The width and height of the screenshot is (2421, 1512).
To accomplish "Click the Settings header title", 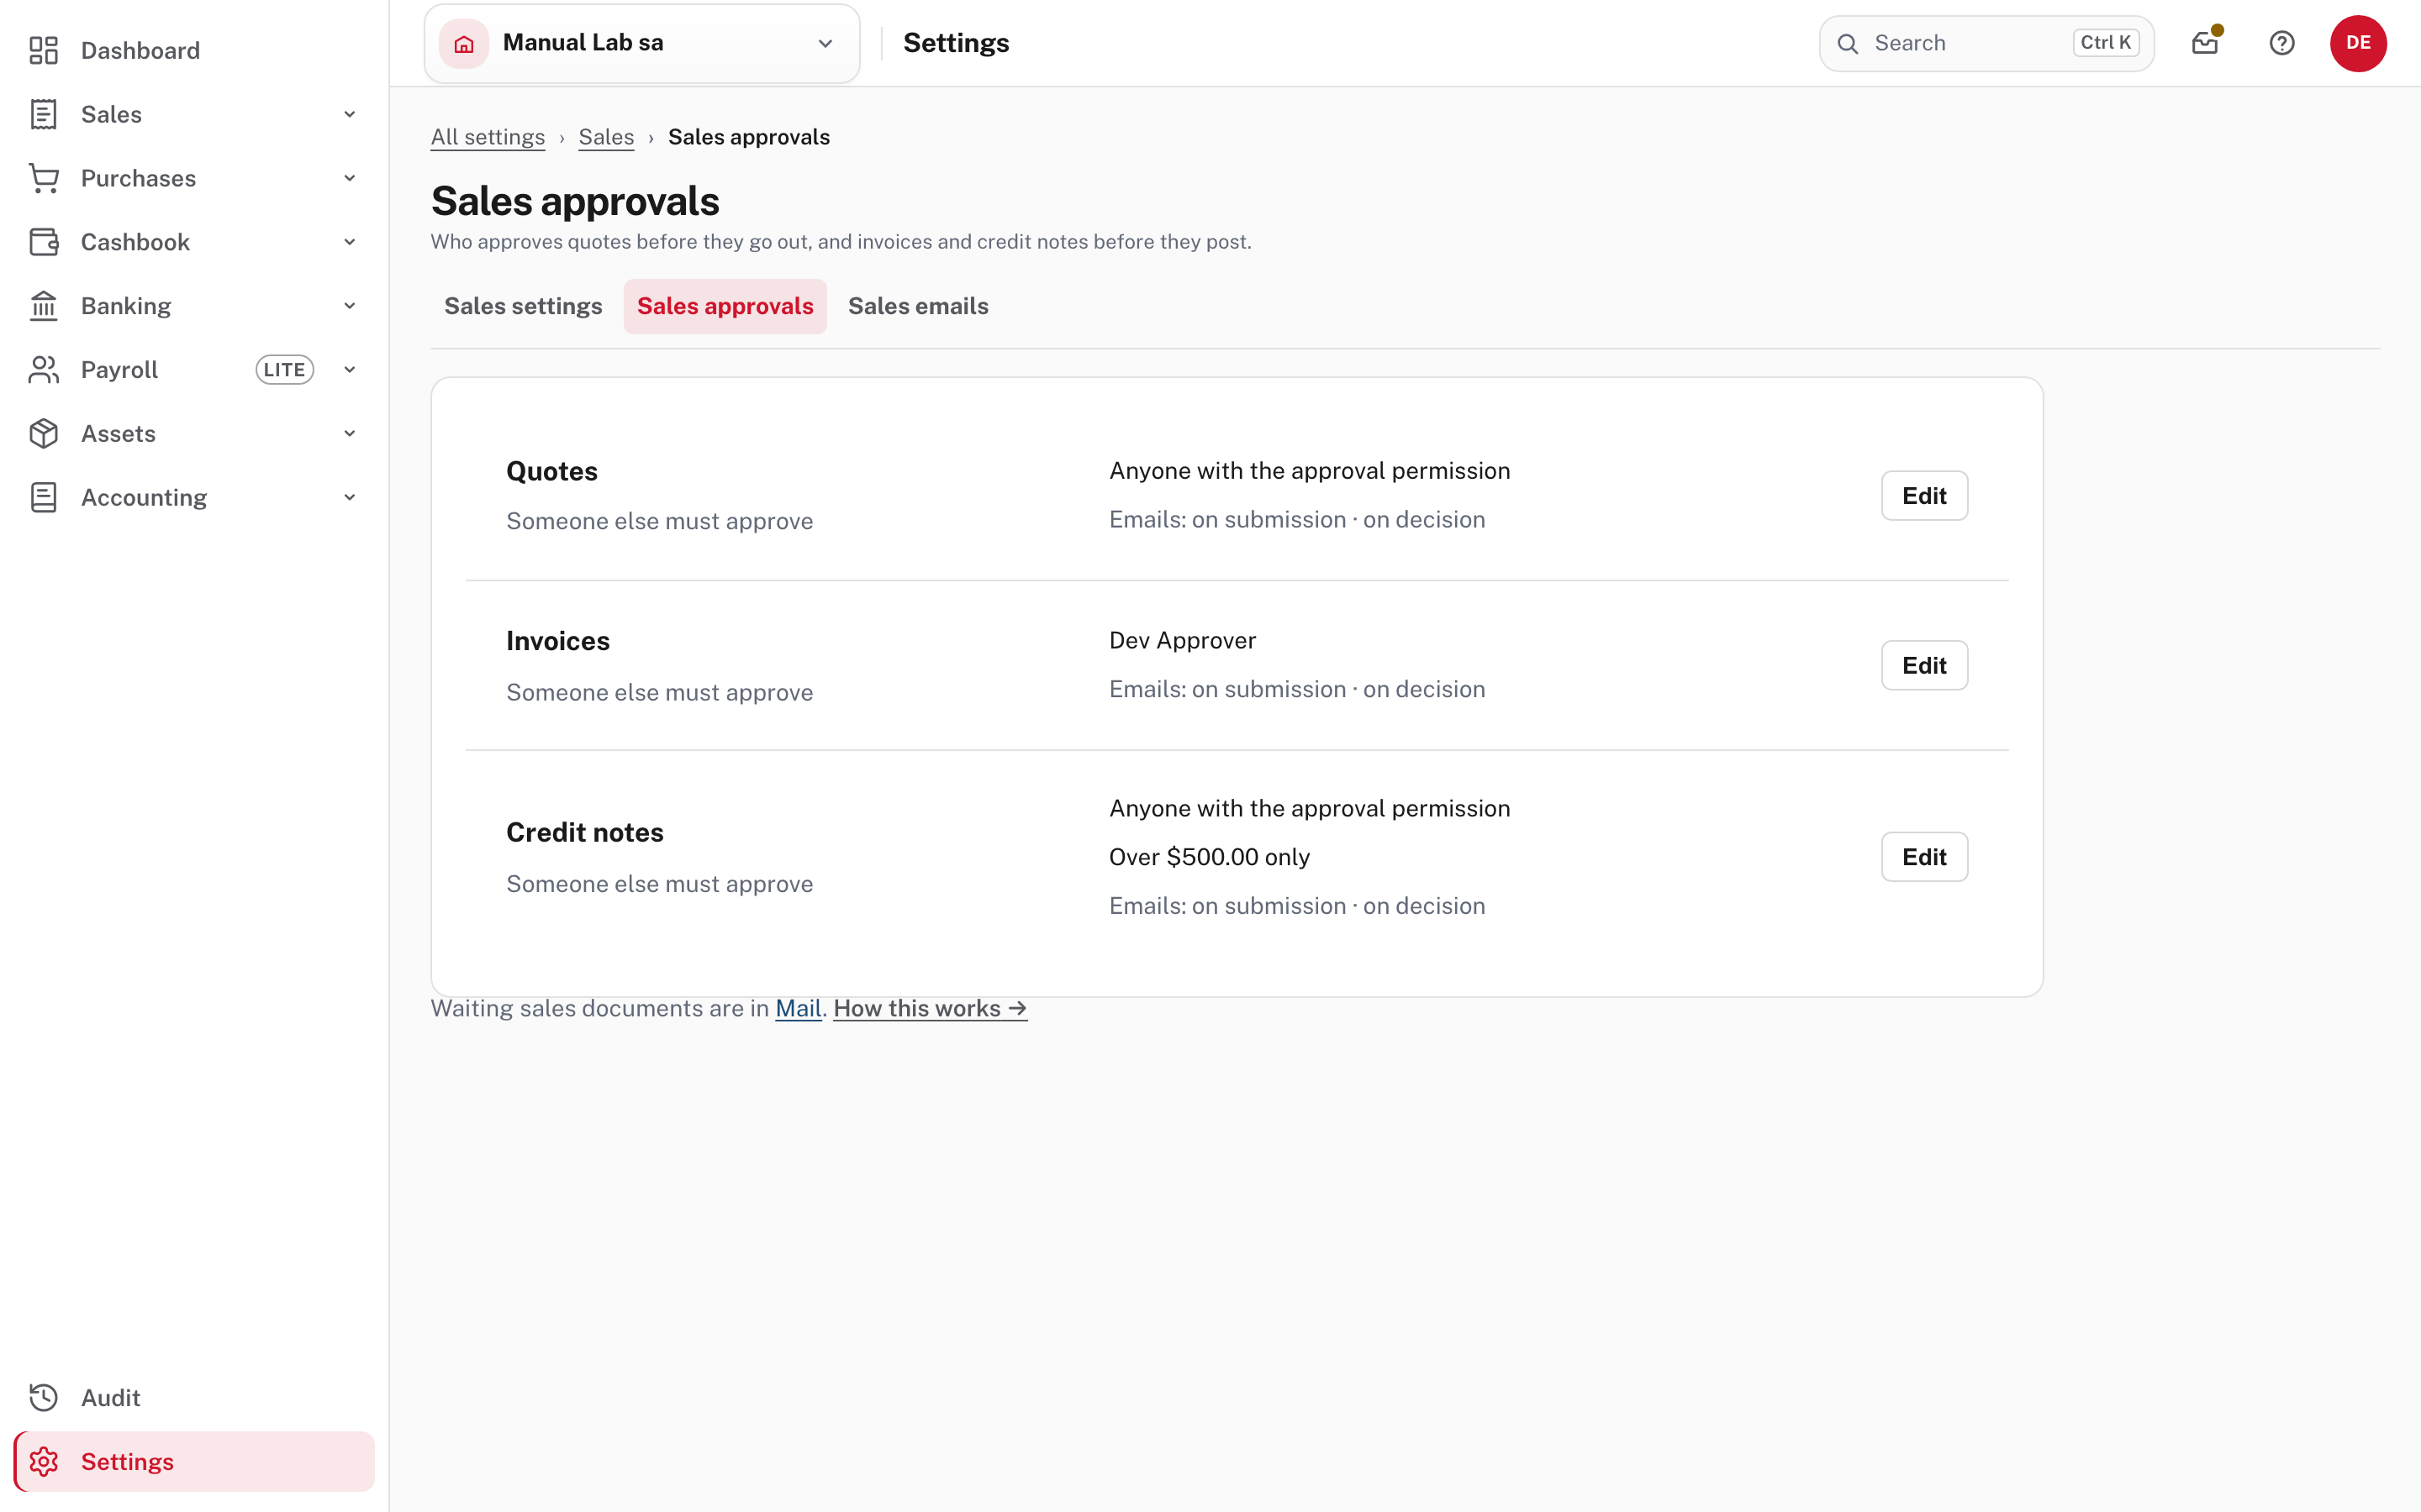I will (x=957, y=43).
